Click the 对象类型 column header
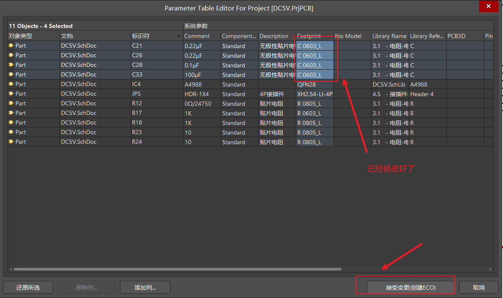The height and width of the screenshot is (298, 503). (34, 36)
